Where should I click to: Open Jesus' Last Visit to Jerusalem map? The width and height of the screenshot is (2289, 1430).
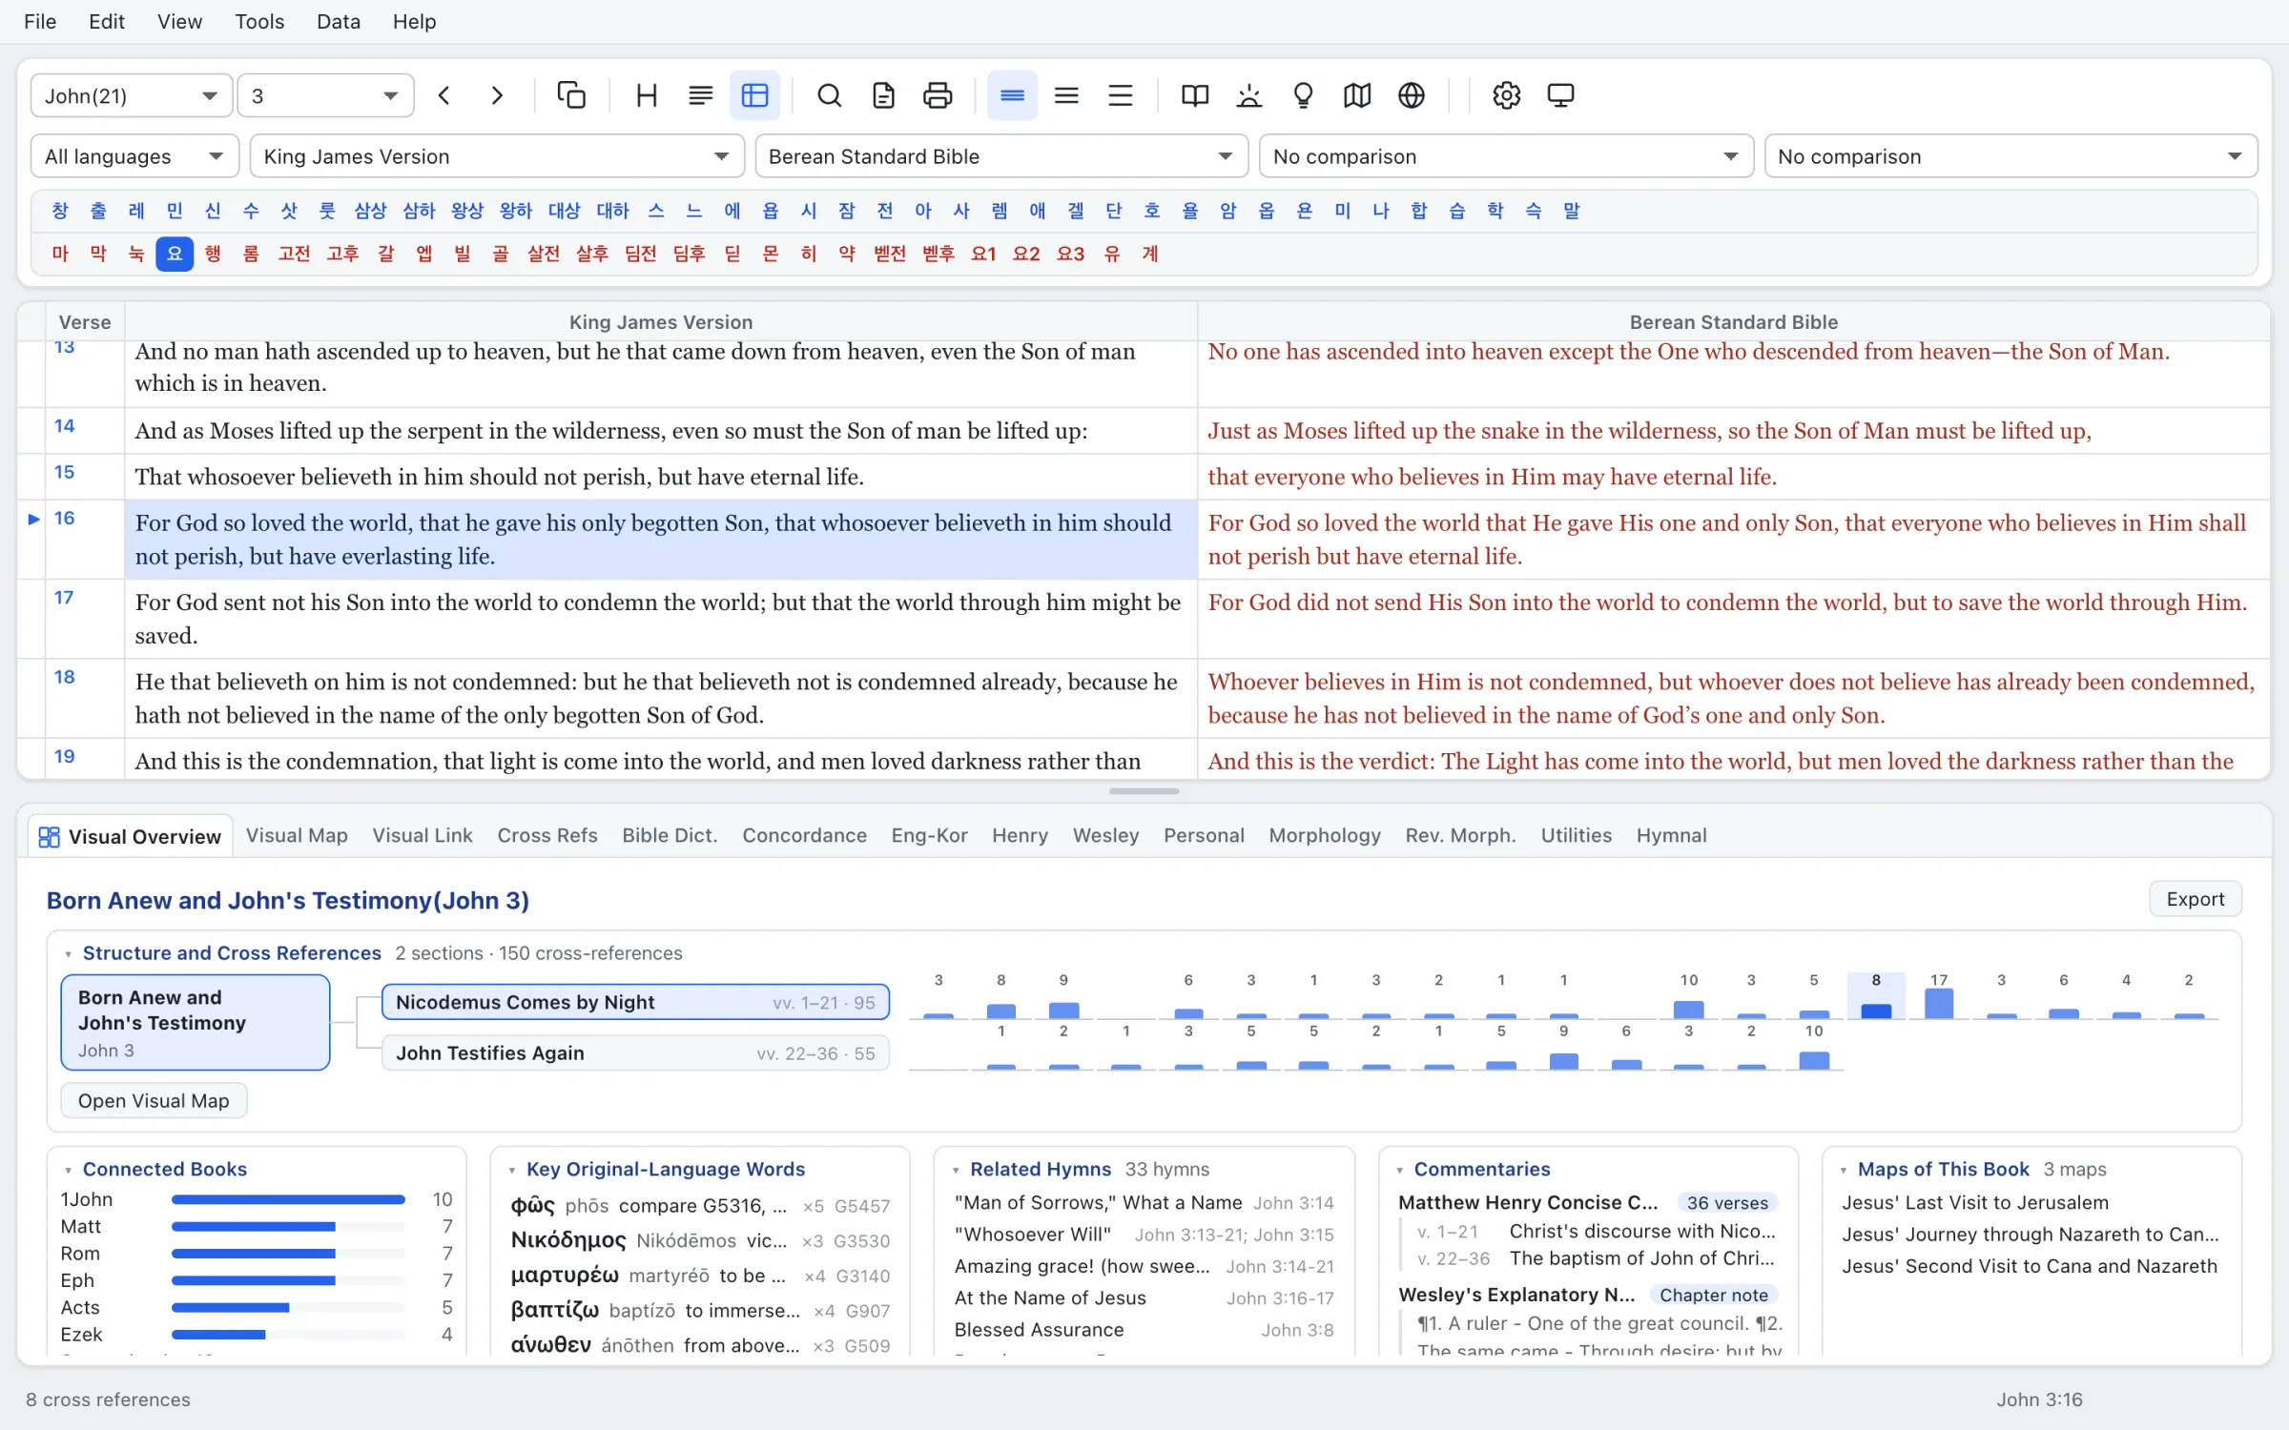[x=1975, y=1202]
